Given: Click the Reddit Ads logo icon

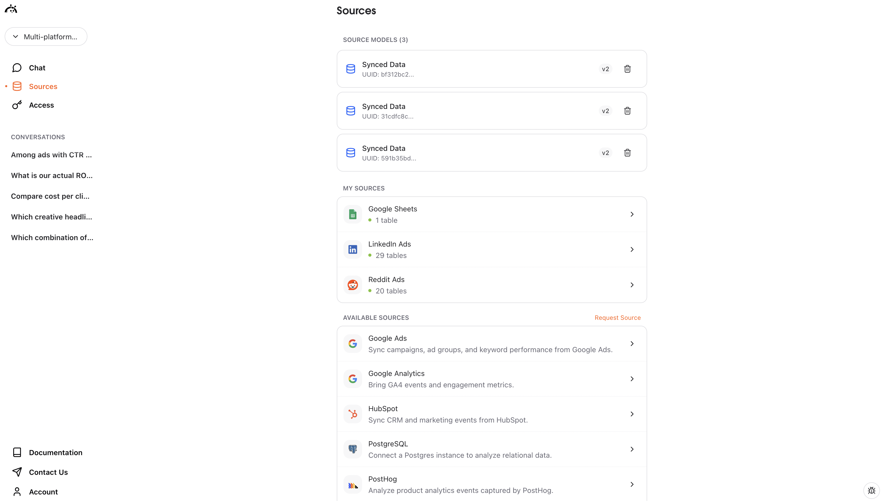Looking at the screenshot, I should (x=352, y=285).
